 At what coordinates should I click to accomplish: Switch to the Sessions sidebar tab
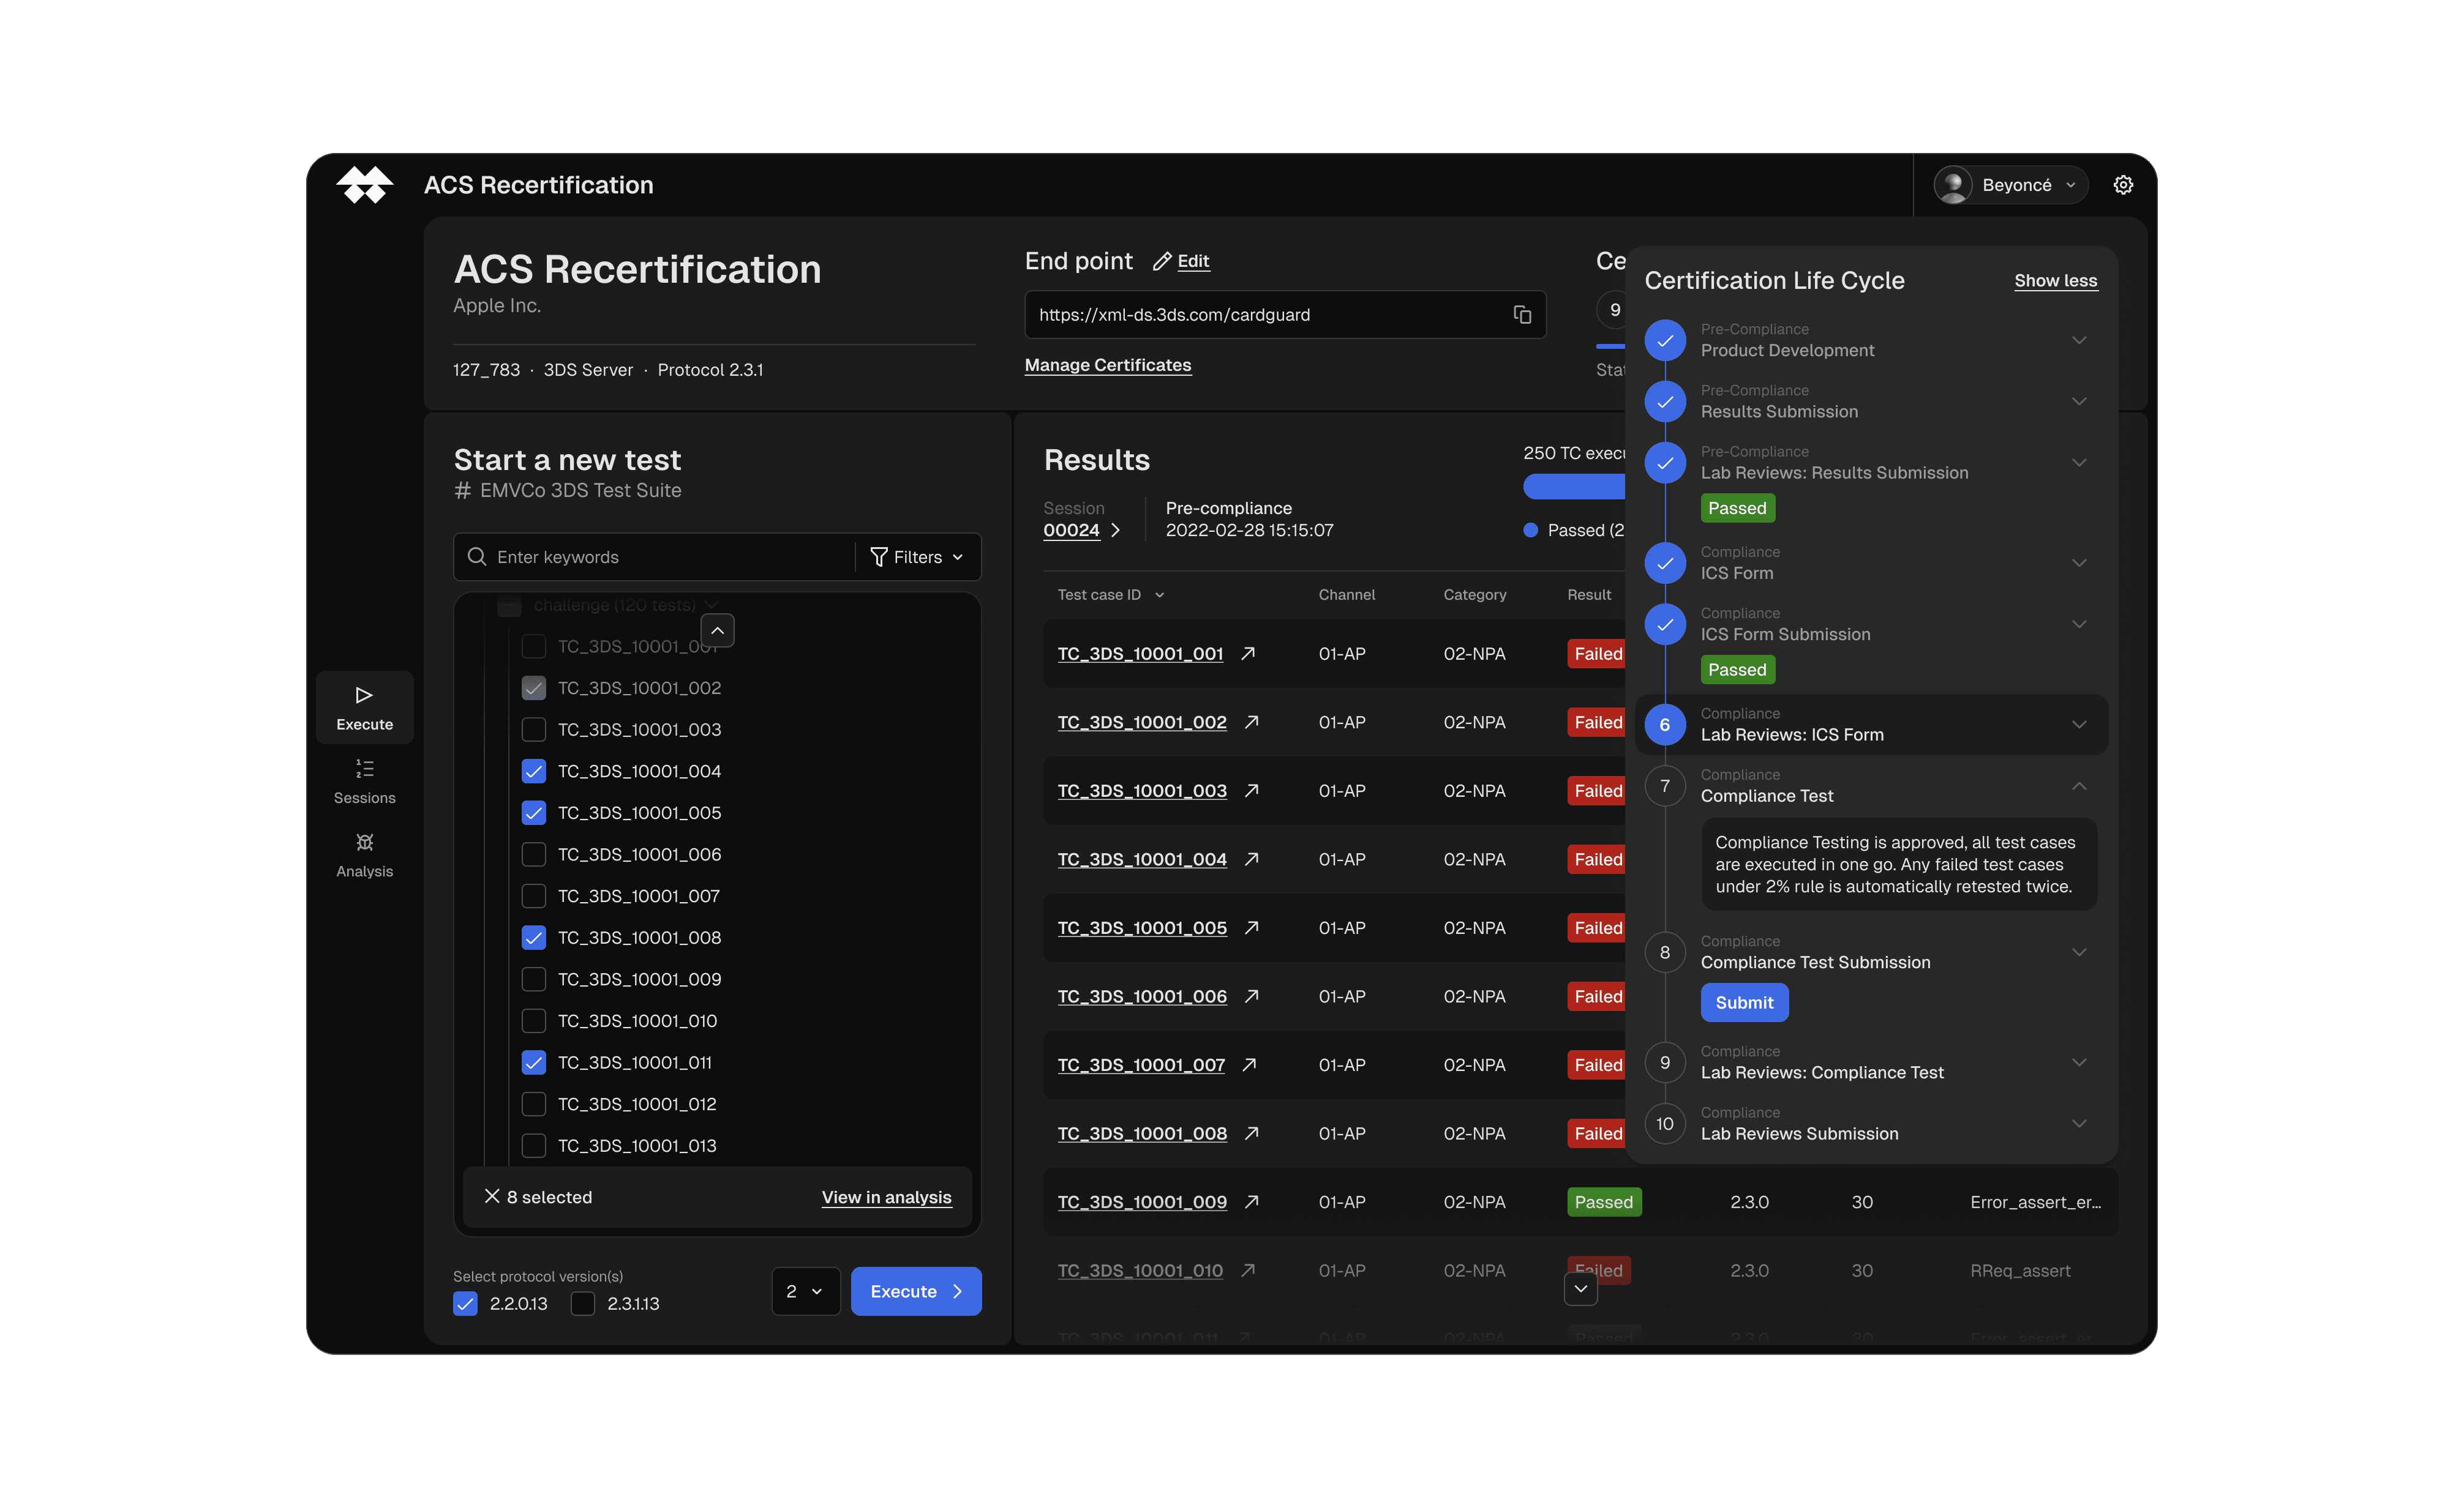pos(364,780)
